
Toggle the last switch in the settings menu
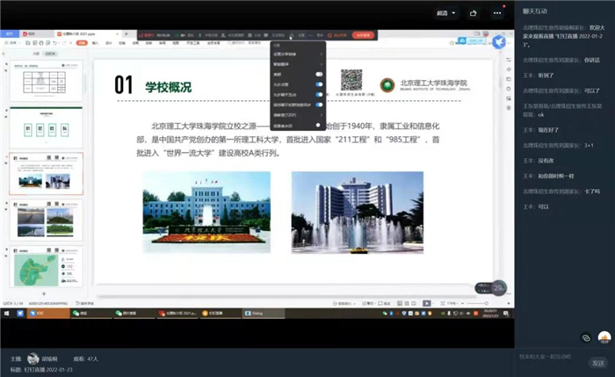click(x=318, y=126)
